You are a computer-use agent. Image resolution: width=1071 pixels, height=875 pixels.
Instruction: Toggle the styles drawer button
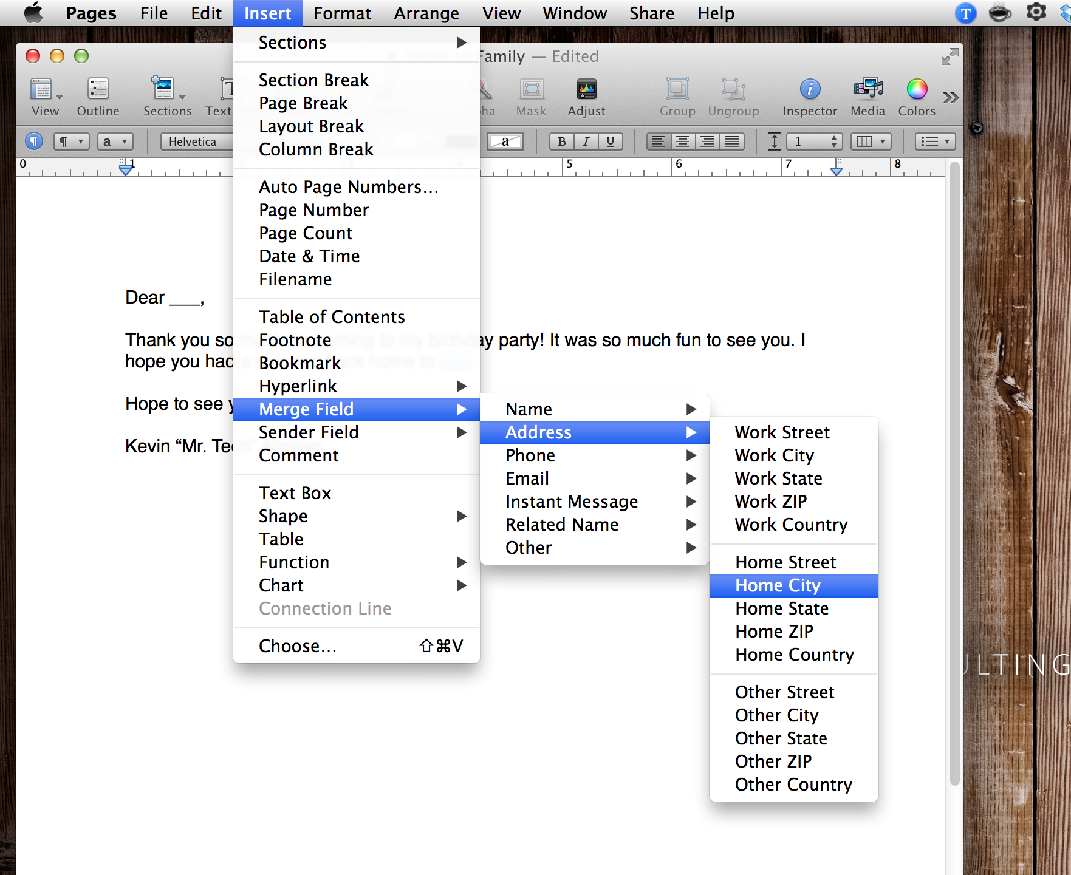tap(34, 141)
